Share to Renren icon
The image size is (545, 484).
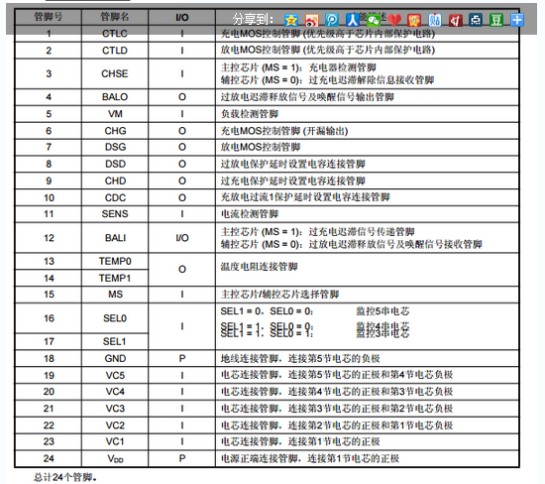pos(353,20)
